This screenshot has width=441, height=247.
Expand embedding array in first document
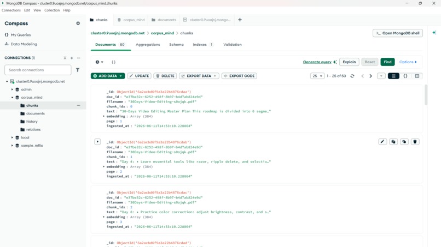click(x=104, y=116)
